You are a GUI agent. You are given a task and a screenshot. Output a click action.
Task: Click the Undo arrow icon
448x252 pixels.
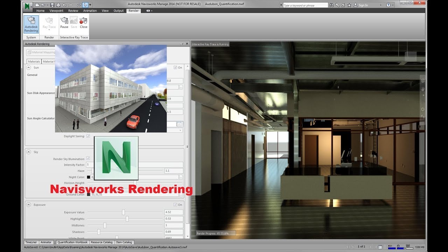pyautogui.click(x=64, y=5)
